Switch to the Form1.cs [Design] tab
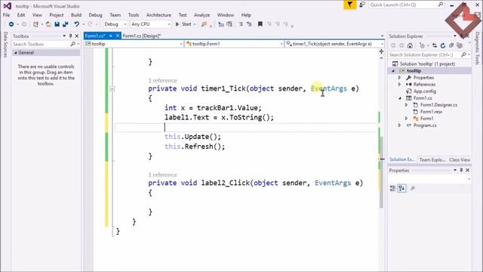The width and height of the screenshot is (483, 272). tap(142, 36)
